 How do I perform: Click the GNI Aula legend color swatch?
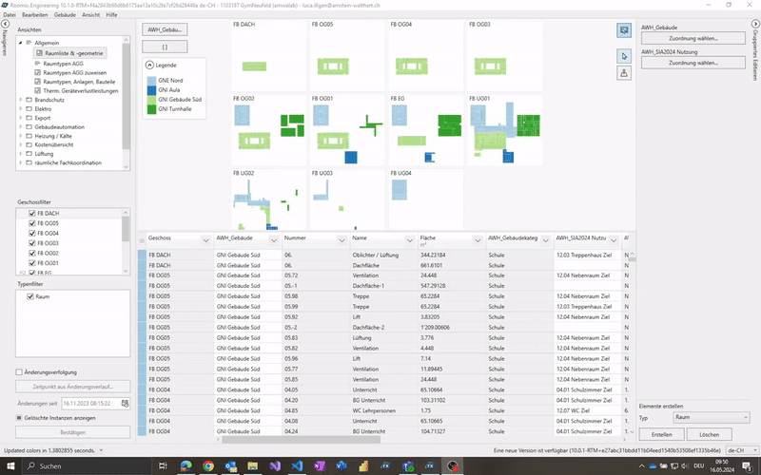click(x=150, y=90)
